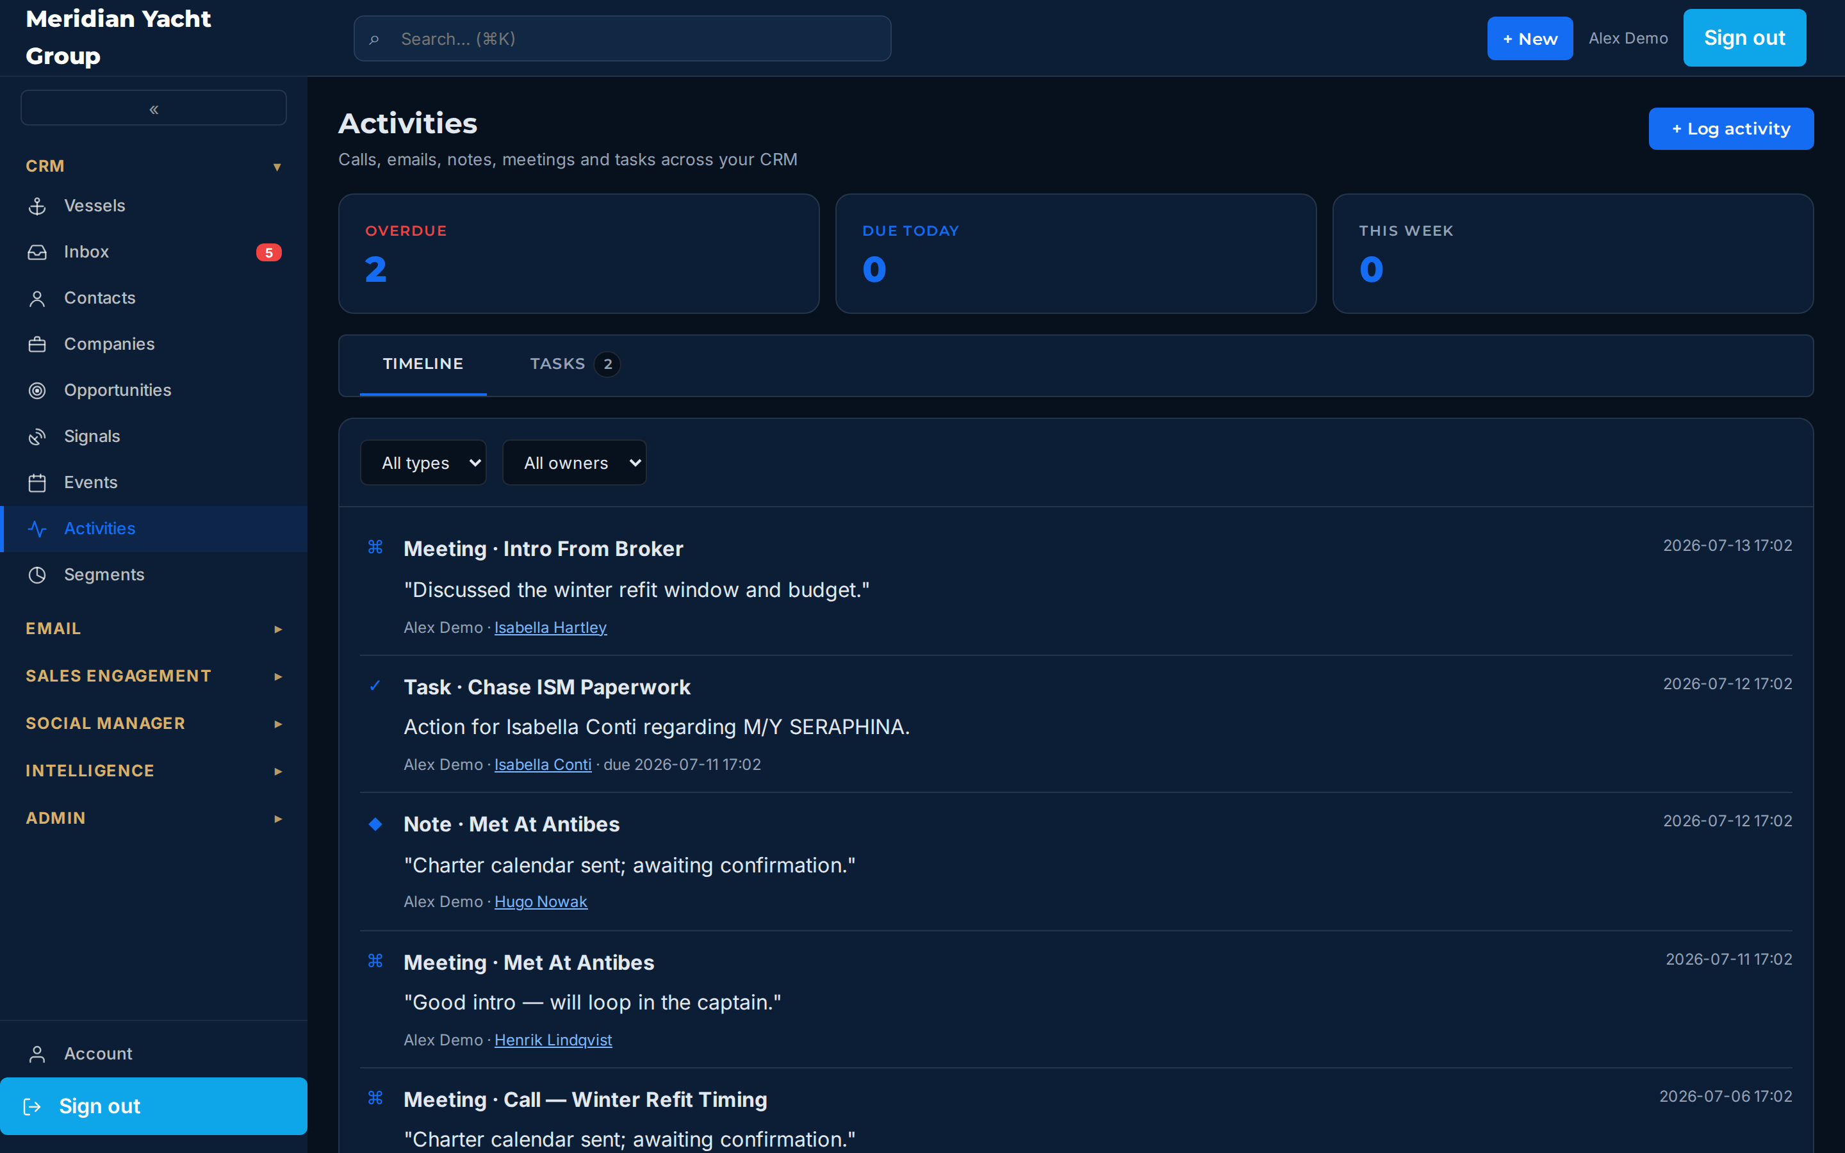Click the Meeting · Met At Antibes title
The image size is (1845, 1153).
[529, 962]
